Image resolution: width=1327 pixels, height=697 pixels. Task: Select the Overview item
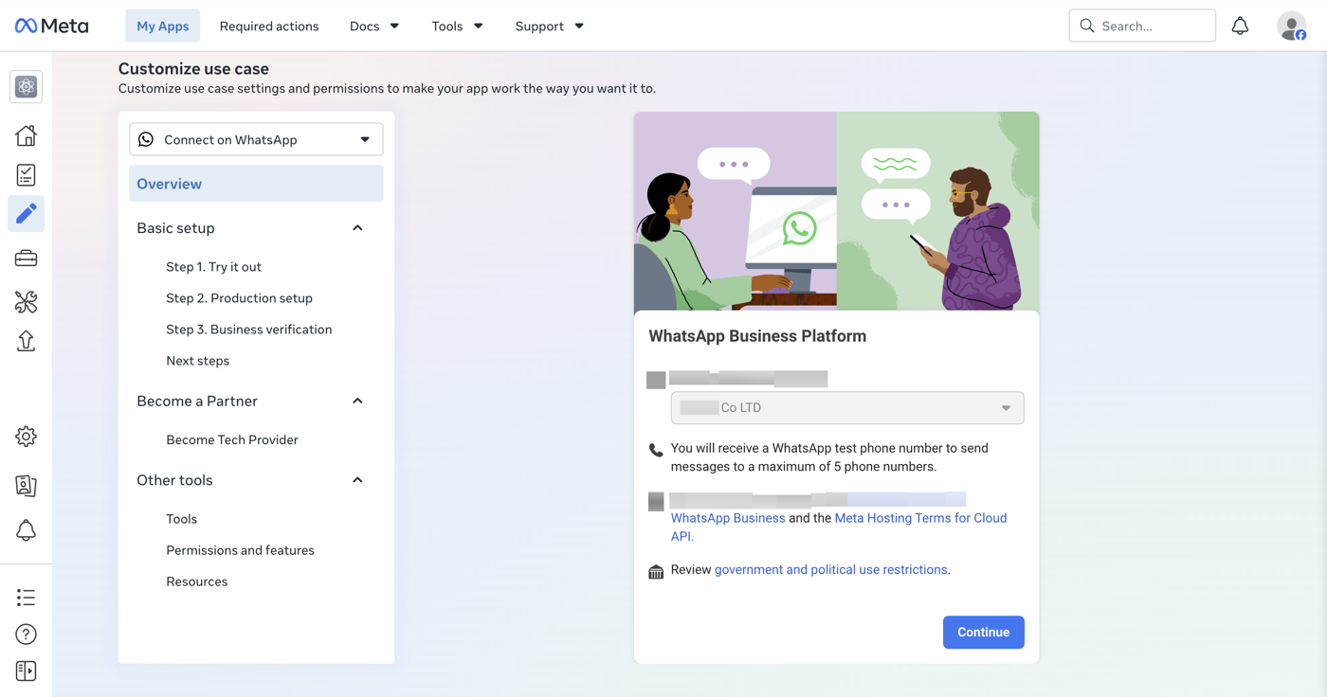(x=256, y=184)
